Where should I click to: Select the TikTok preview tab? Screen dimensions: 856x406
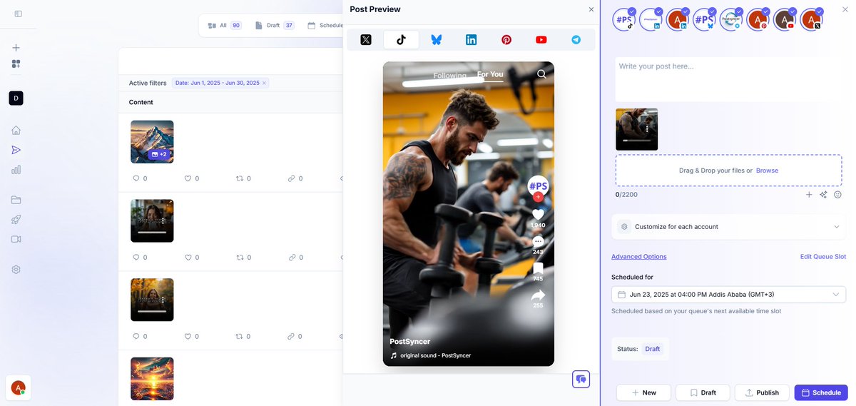click(401, 40)
